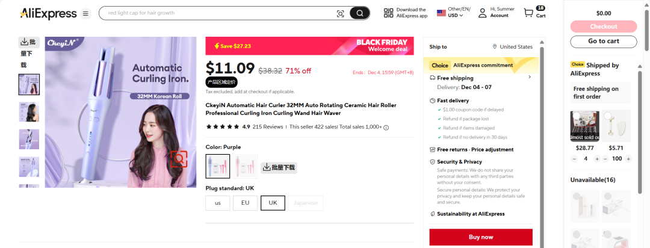Select the second product thumbnail image
Screen dimensions: 650x248
[29, 112]
